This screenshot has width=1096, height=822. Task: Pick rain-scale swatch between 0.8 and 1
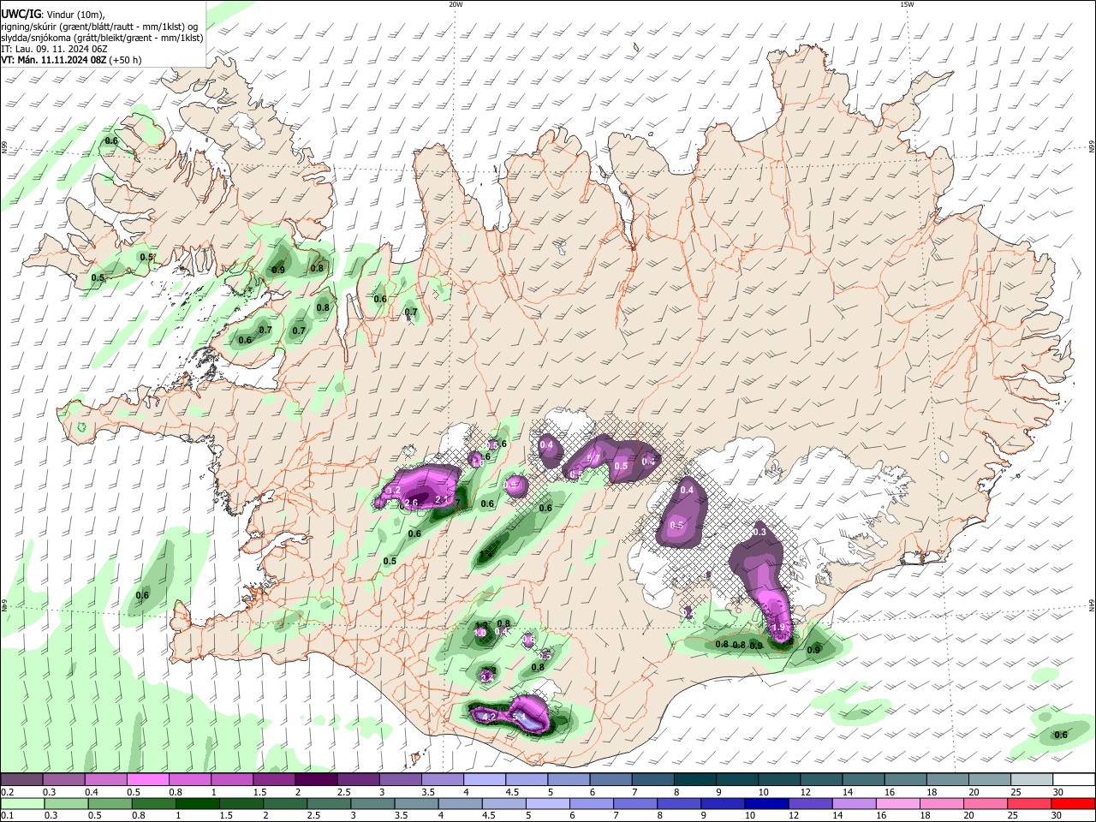point(152,803)
